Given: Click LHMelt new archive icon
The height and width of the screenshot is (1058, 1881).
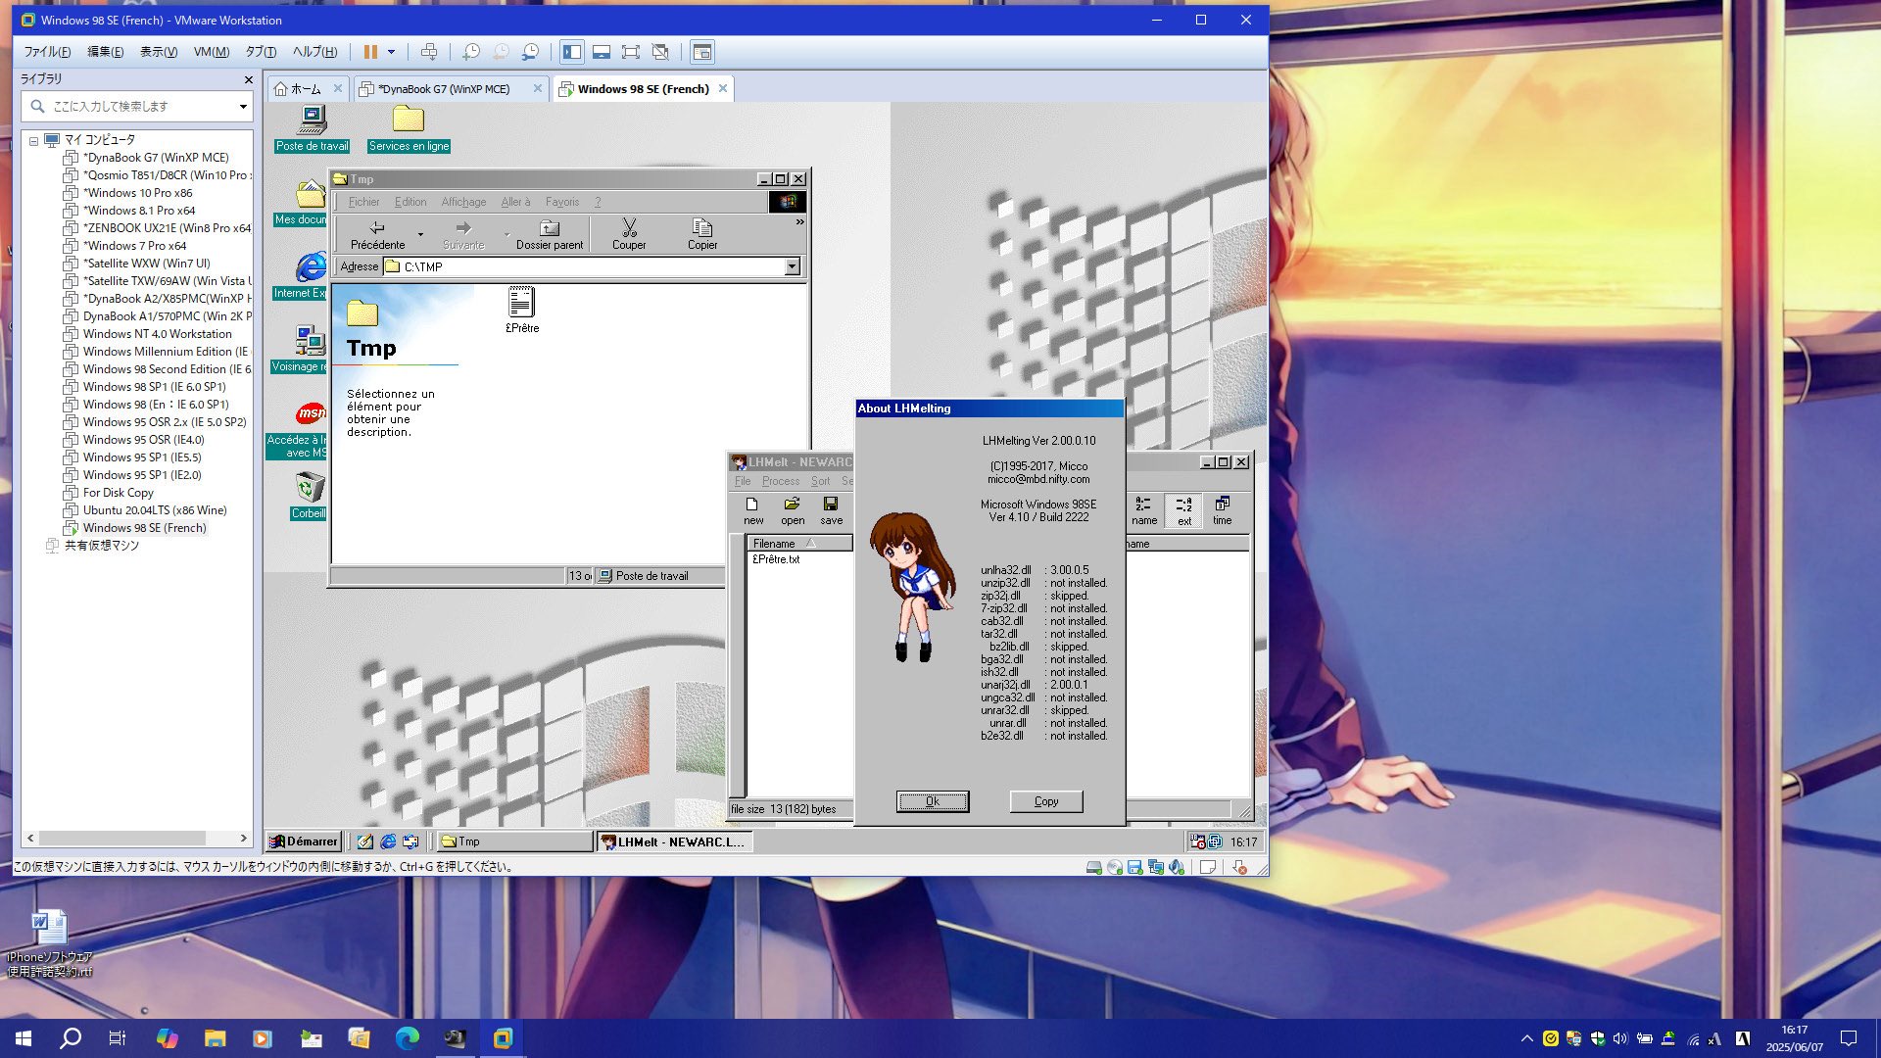Looking at the screenshot, I should click(752, 509).
